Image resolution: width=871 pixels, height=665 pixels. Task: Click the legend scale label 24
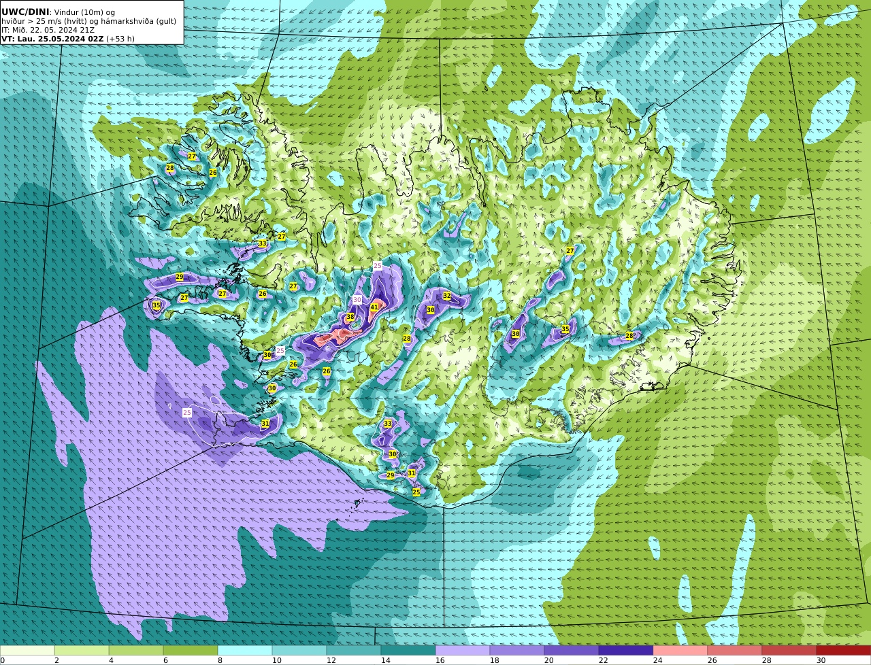pos(657,660)
